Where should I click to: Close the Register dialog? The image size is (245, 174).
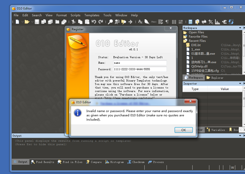click(x=171, y=28)
